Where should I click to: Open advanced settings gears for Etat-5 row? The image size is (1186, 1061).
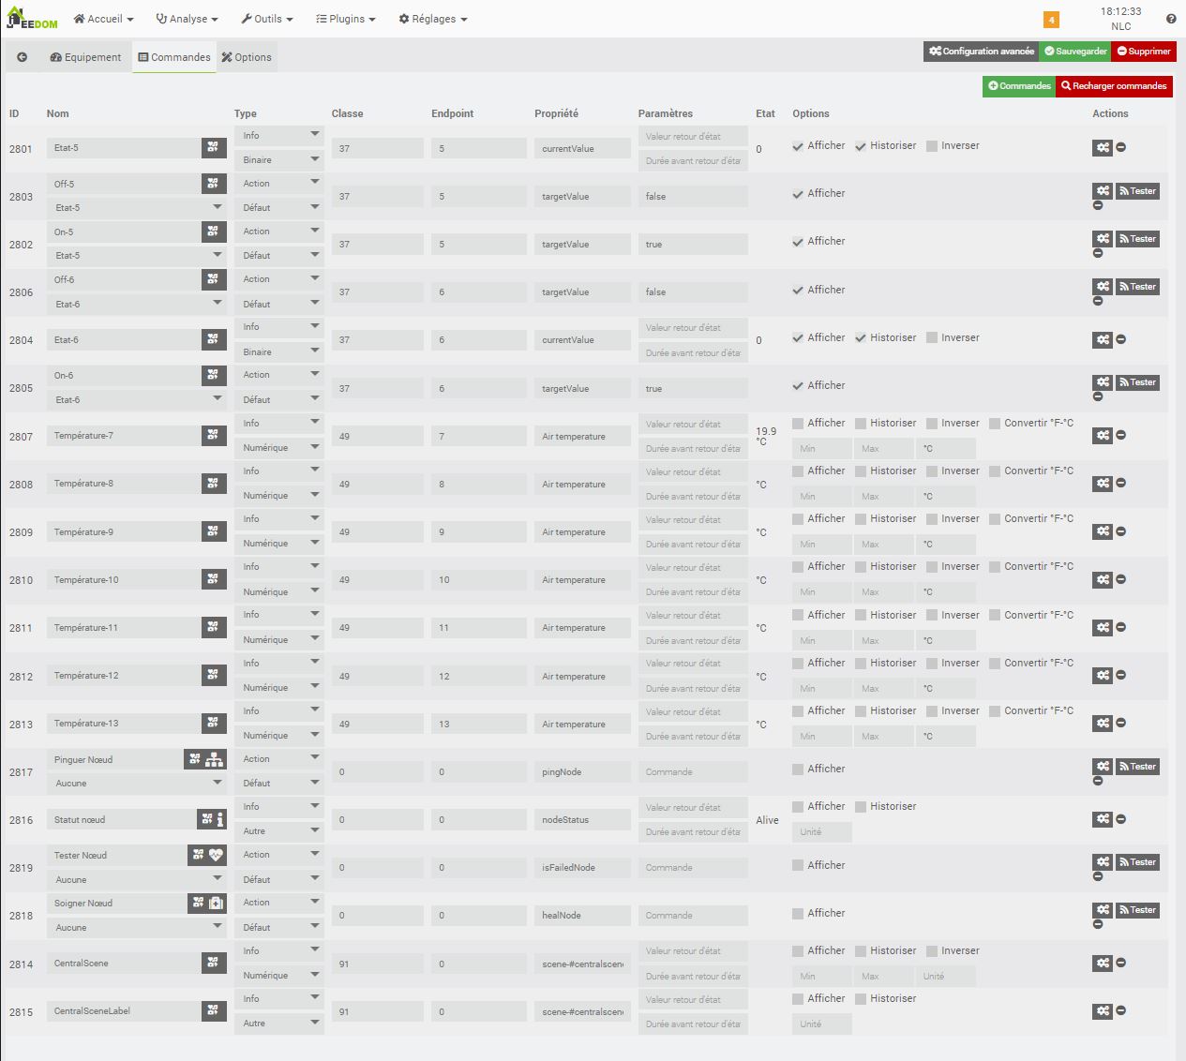click(1103, 147)
